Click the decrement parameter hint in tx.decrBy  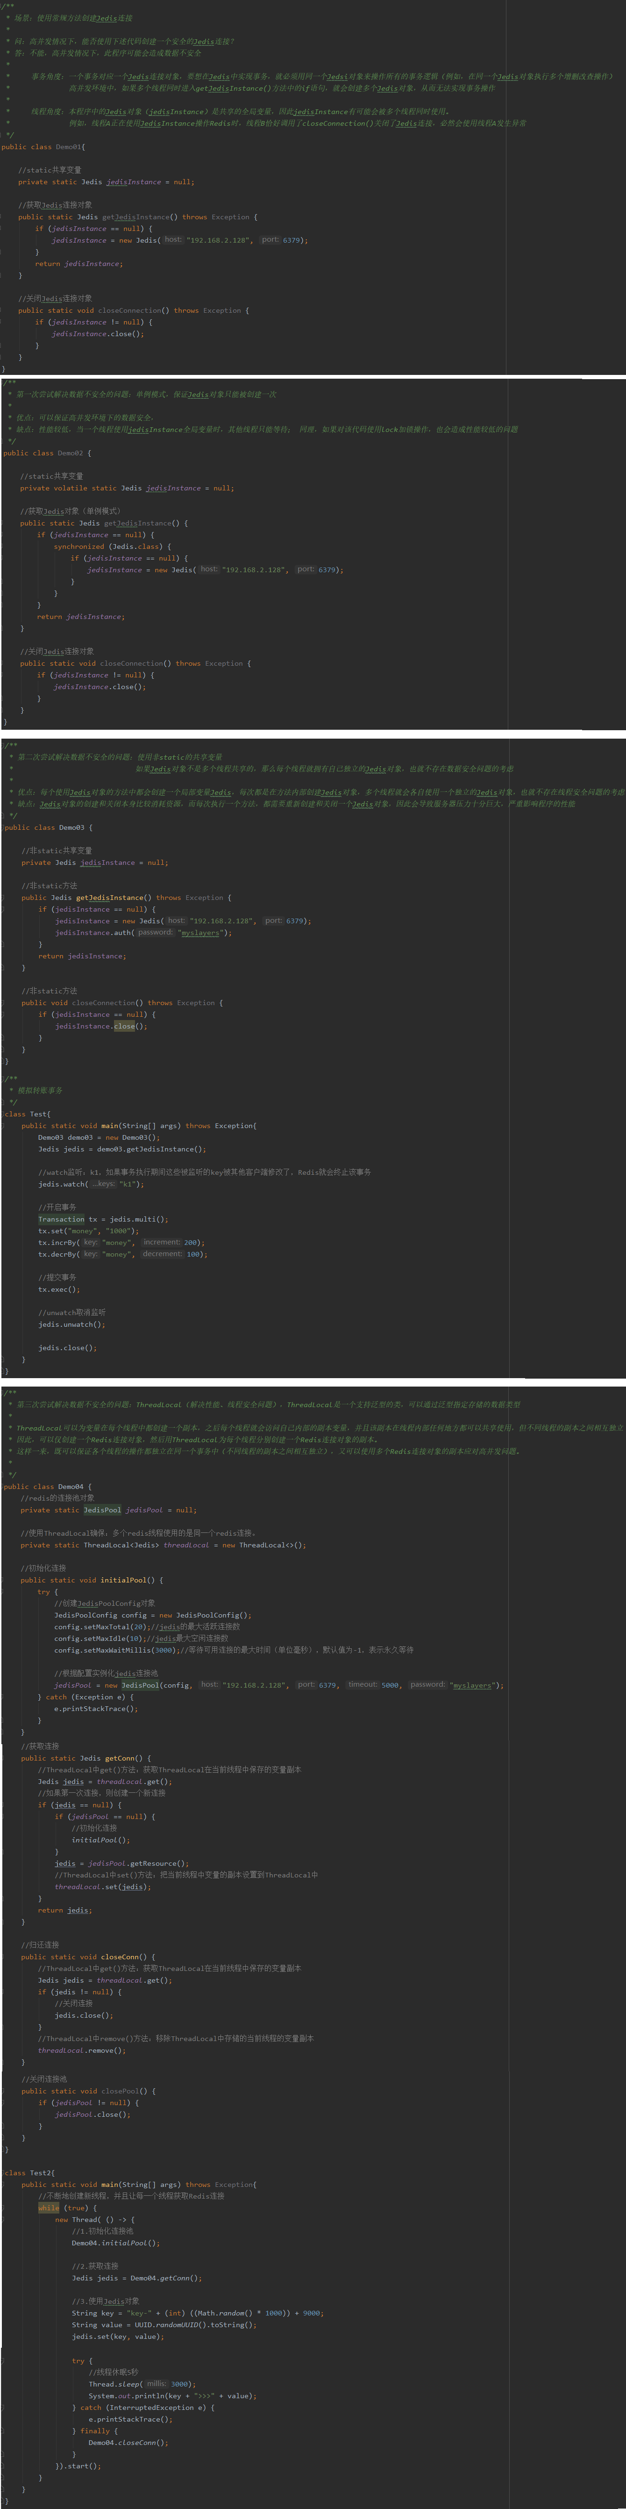(x=162, y=1253)
